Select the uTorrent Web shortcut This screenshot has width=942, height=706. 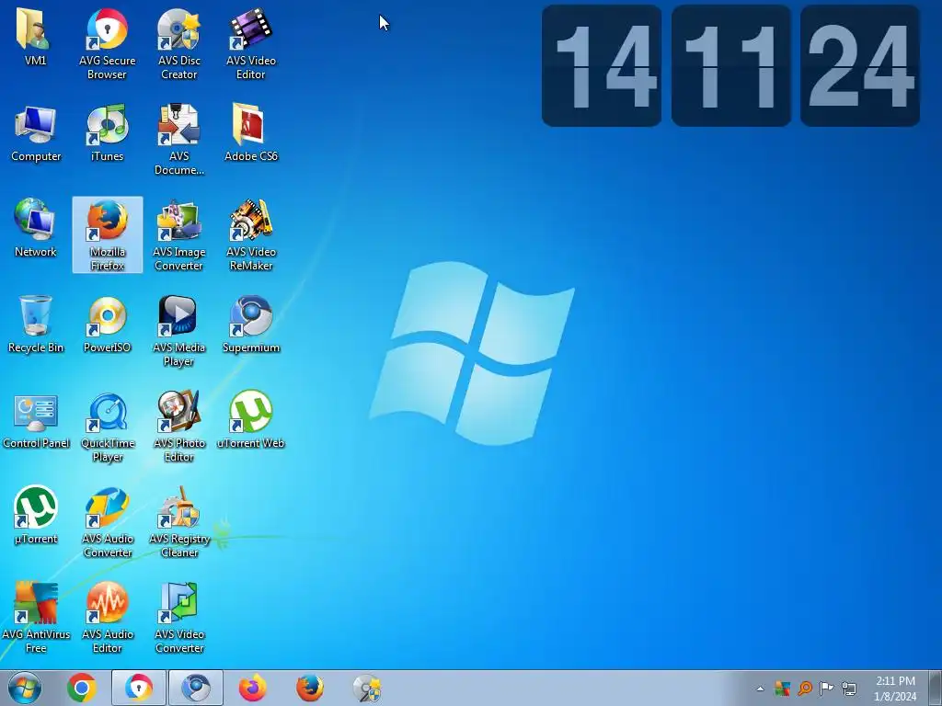pos(250,420)
